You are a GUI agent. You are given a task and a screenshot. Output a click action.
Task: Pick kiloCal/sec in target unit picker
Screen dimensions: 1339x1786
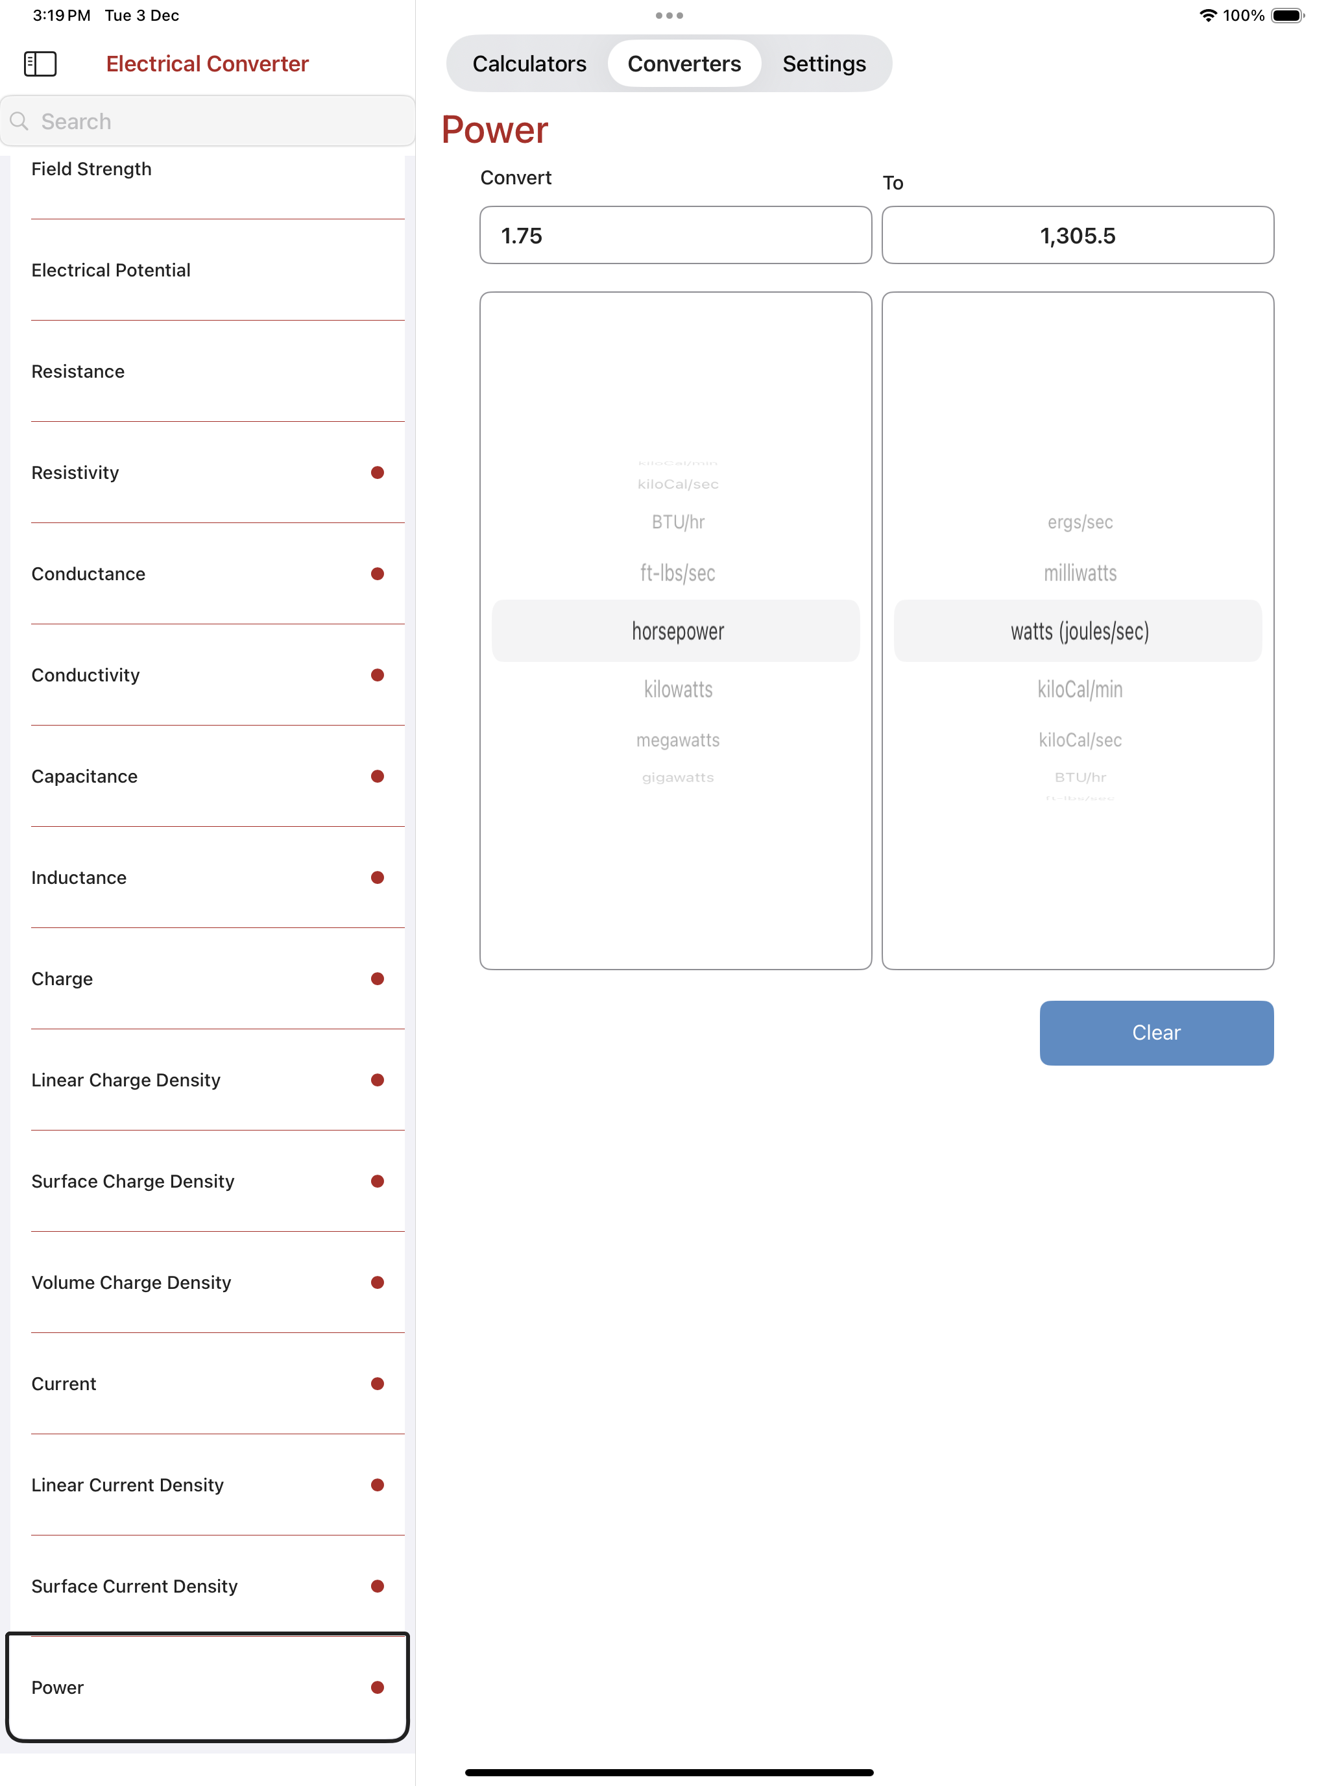pos(1080,740)
